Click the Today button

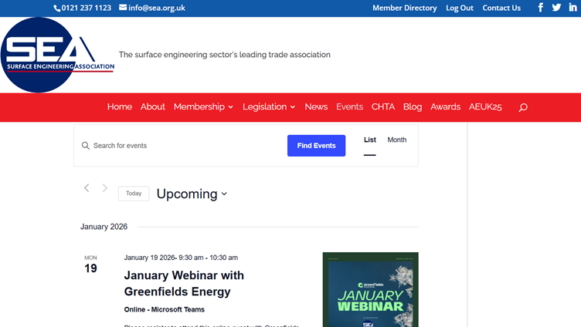coord(134,194)
